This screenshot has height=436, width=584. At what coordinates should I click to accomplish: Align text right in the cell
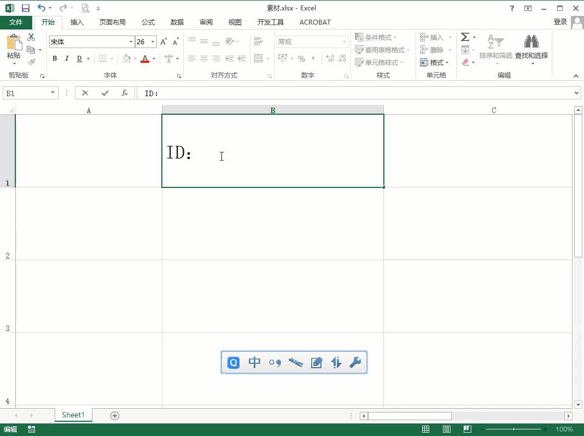(216, 58)
